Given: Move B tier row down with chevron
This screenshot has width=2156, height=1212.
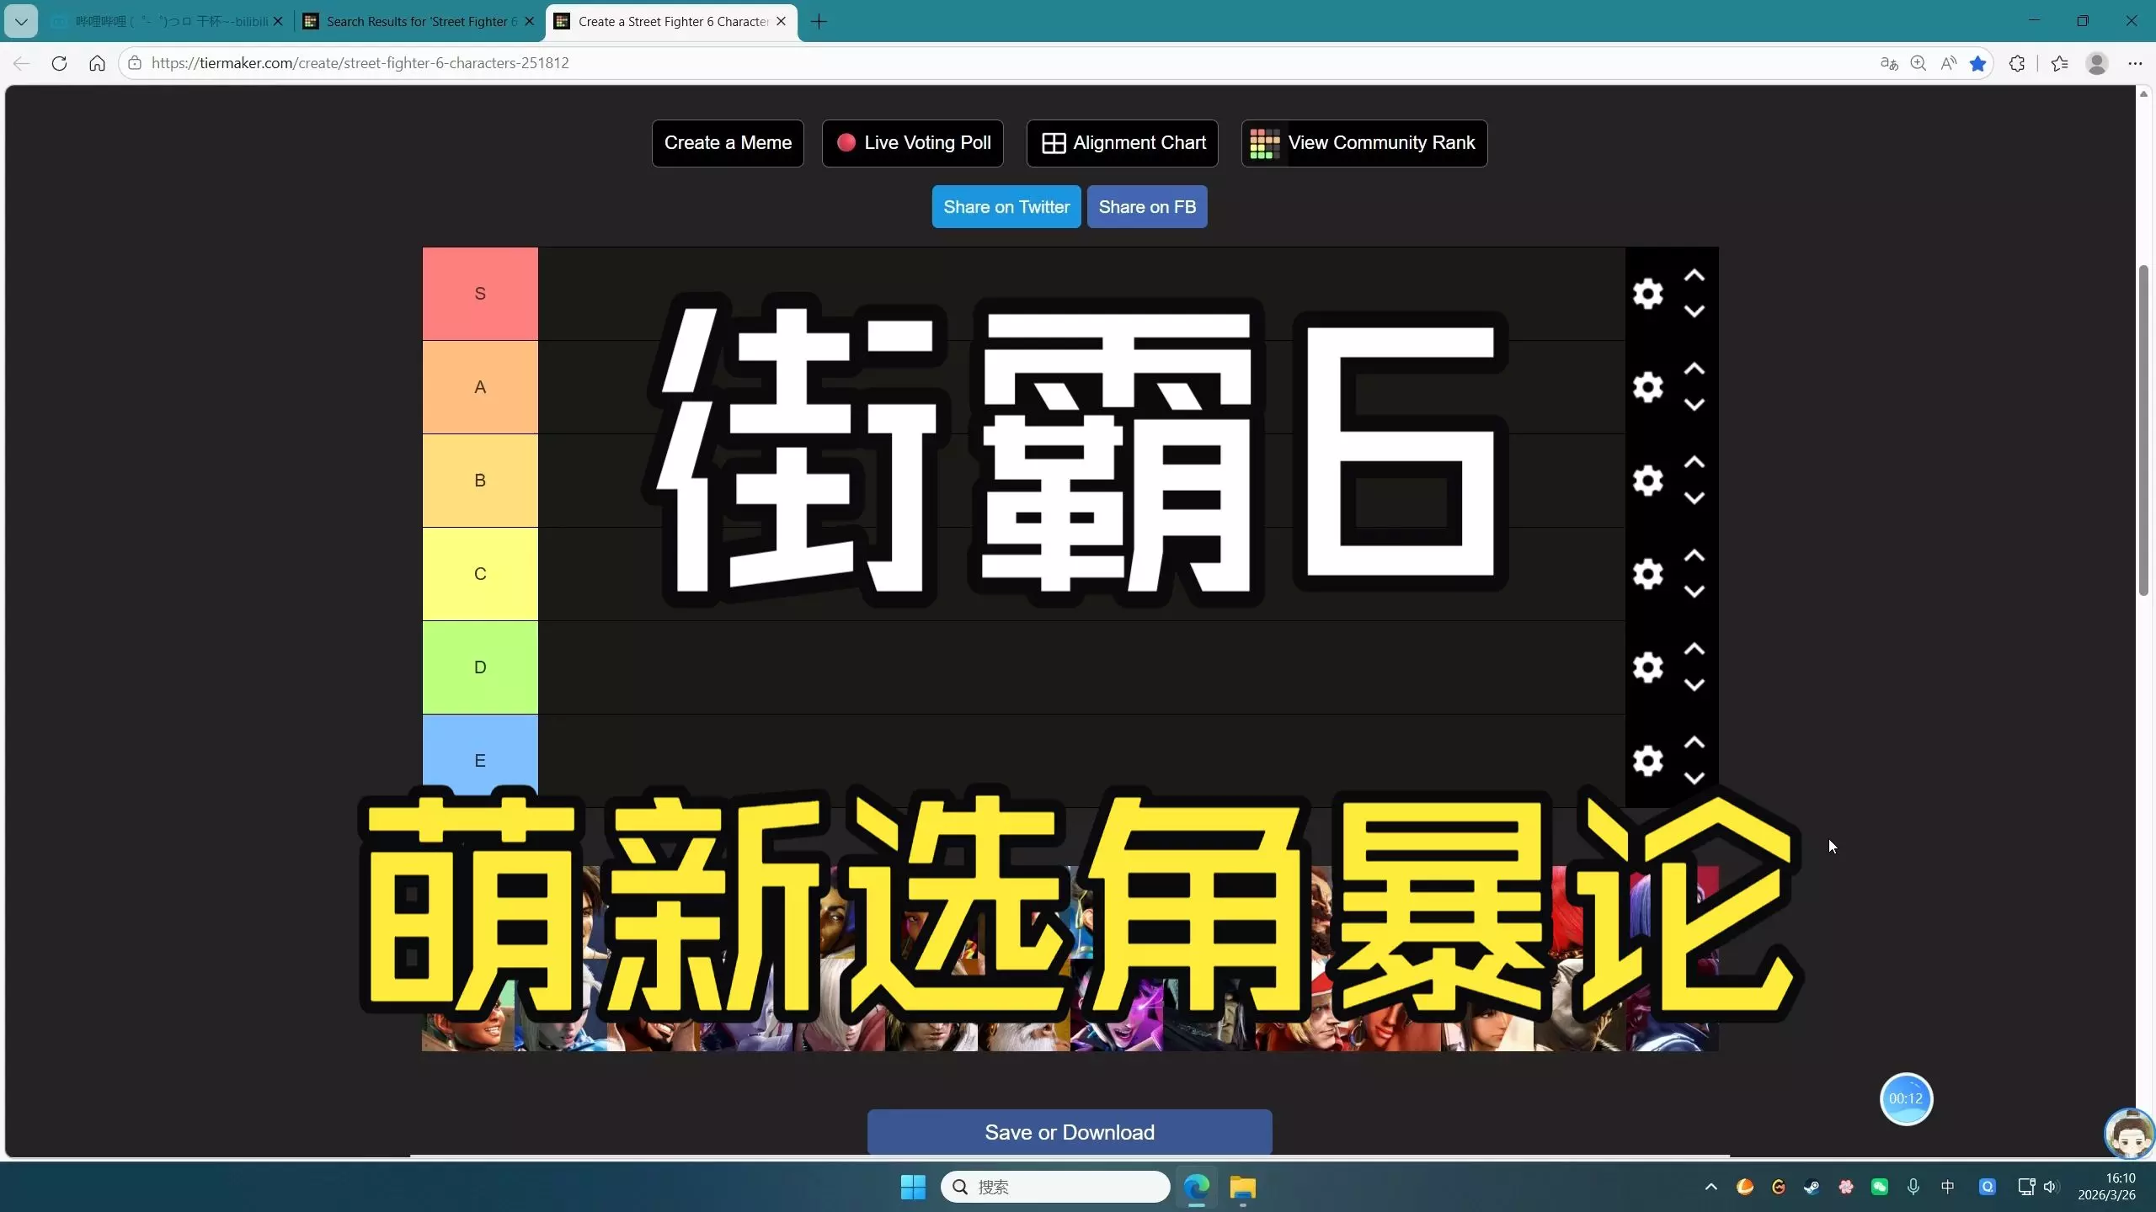Looking at the screenshot, I should tap(1694, 498).
